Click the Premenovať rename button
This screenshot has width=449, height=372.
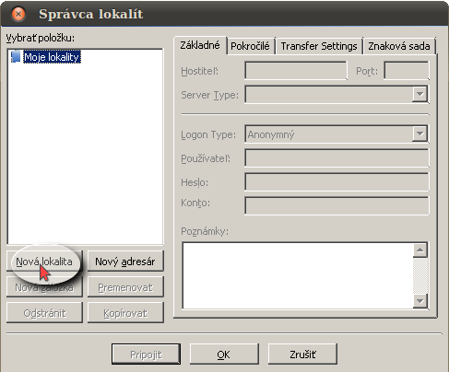tap(125, 287)
